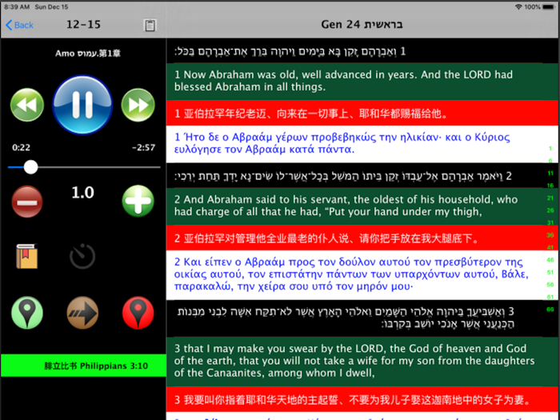Screen dimensions: 560x420
Task: Pause playback with the blue pause button
Action: click(82, 105)
